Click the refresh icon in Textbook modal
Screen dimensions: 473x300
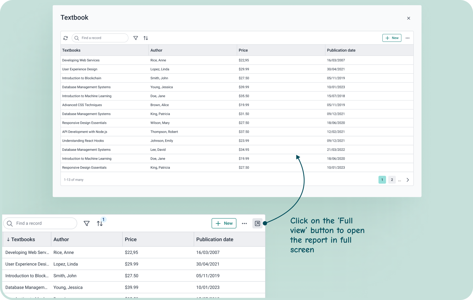click(x=66, y=38)
